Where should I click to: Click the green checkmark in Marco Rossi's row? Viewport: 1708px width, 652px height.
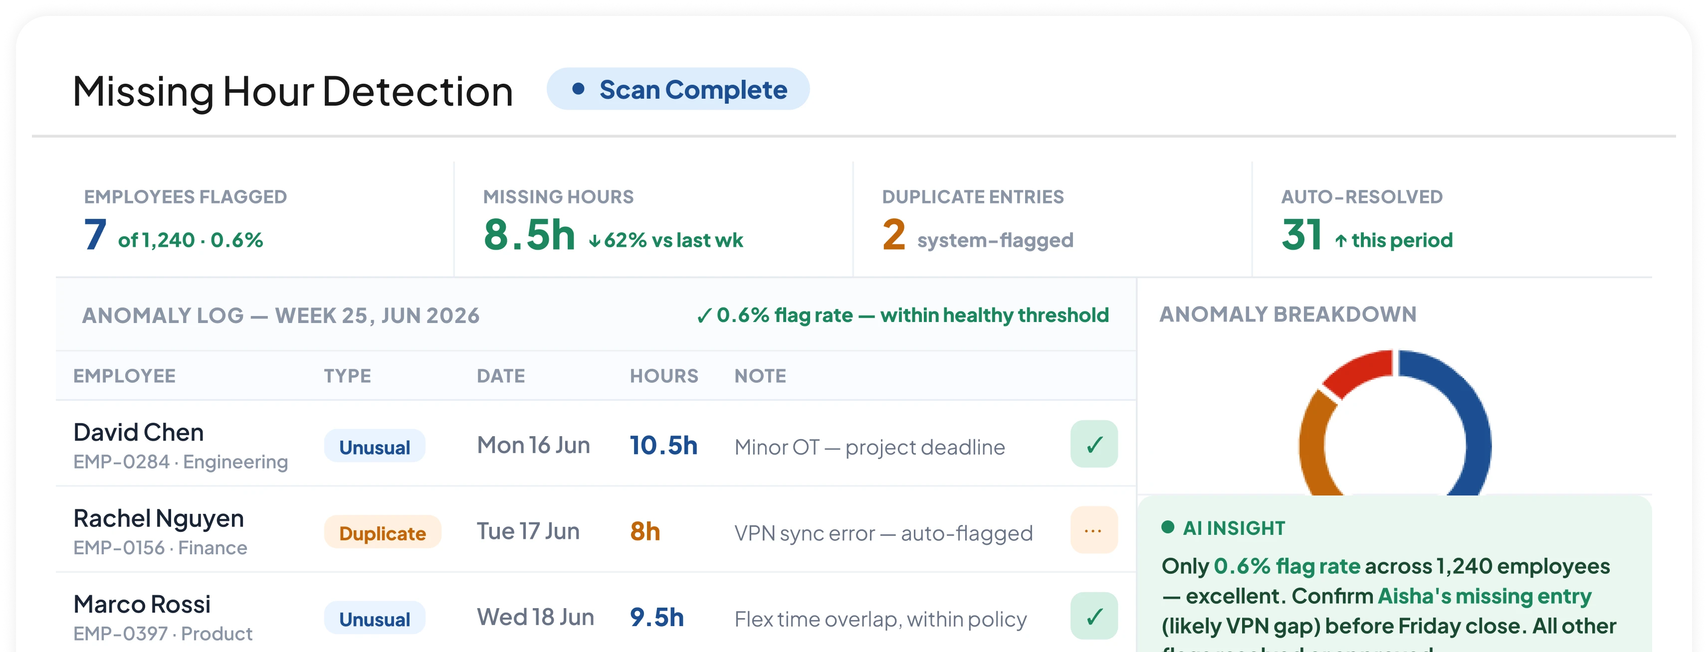pos(1093,616)
